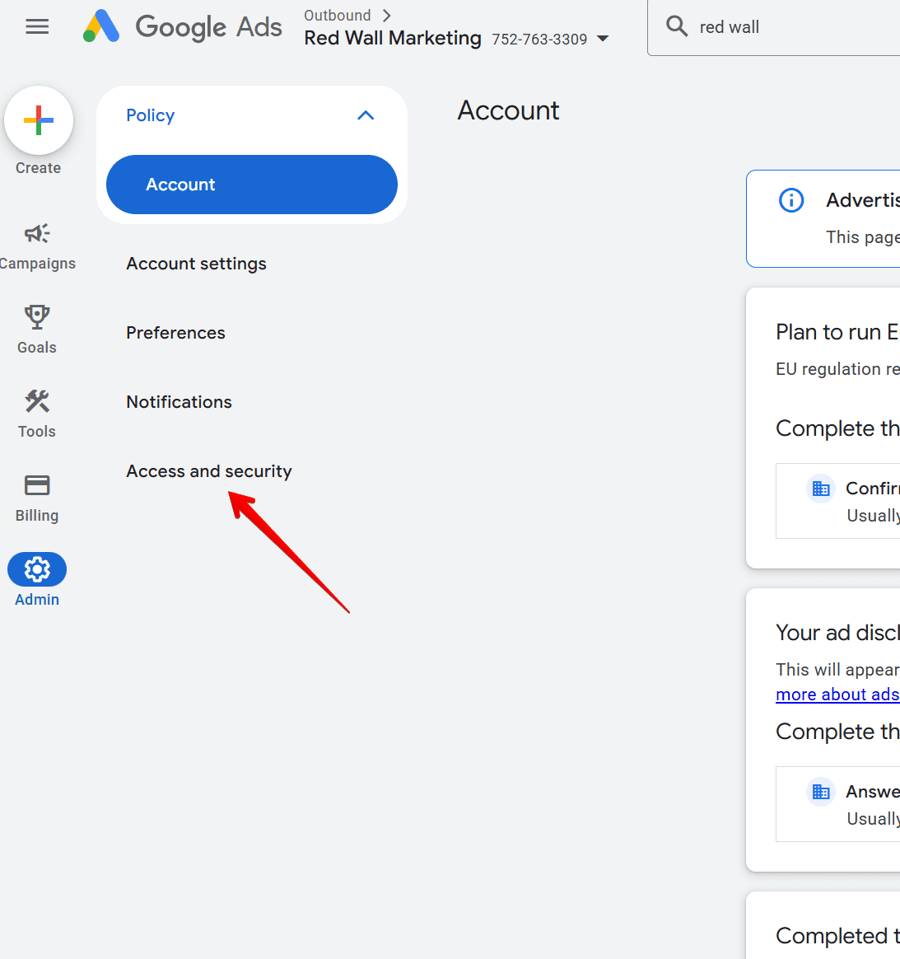900x959 pixels.
Task: Click the Outbound breadcrumb link
Action: pos(338,16)
